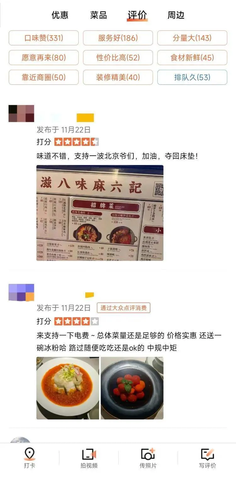Click the first reviewer's pixelated avatar
This screenshot has height=477, width=236.
coord(21,114)
